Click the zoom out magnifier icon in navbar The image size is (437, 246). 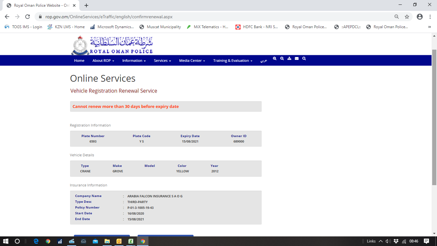(x=282, y=59)
